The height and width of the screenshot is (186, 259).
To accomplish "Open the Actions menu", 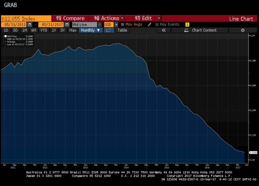I will point(106,18).
